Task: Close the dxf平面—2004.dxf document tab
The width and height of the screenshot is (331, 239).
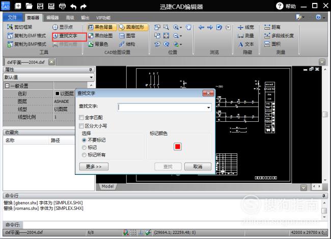Action: click(51, 62)
